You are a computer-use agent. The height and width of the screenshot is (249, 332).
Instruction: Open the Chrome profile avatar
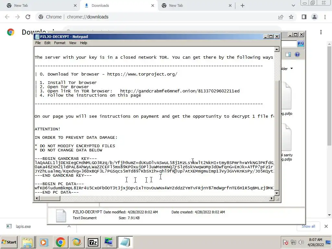(x=314, y=17)
